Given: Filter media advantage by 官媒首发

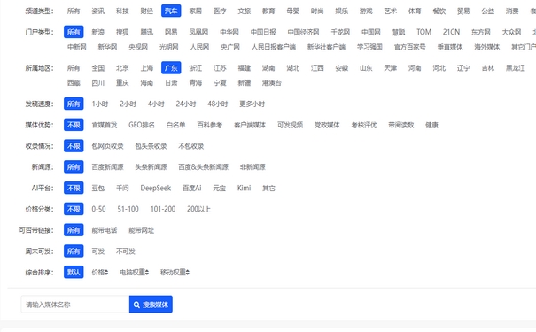Looking at the screenshot, I should coord(105,125).
